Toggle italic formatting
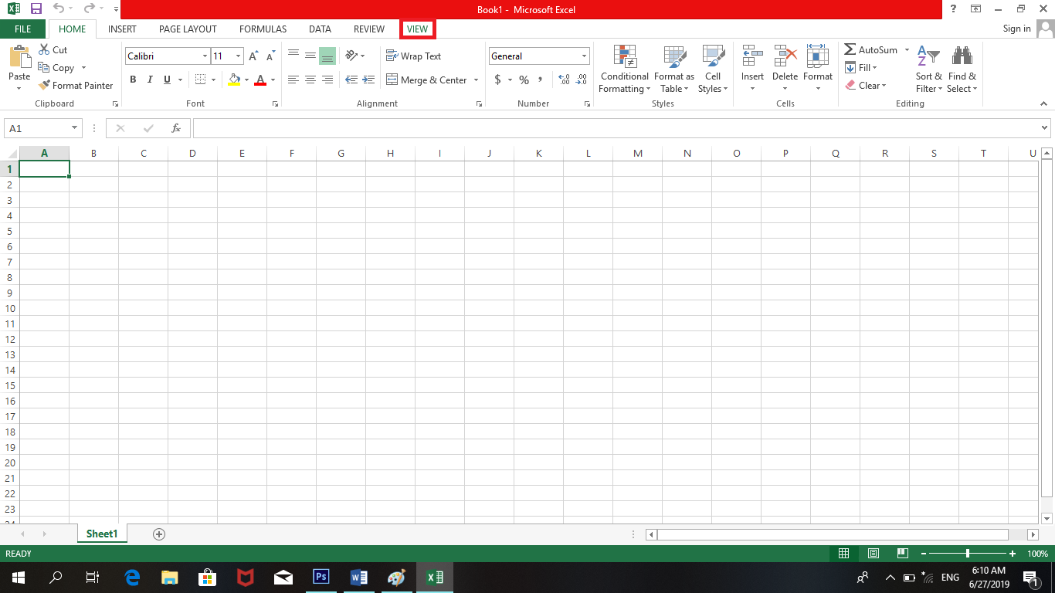 pos(150,80)
